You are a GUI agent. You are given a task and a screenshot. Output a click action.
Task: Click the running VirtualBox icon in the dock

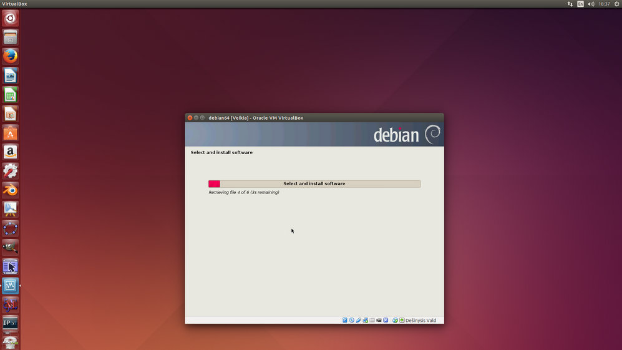click(x=10, y=286)
